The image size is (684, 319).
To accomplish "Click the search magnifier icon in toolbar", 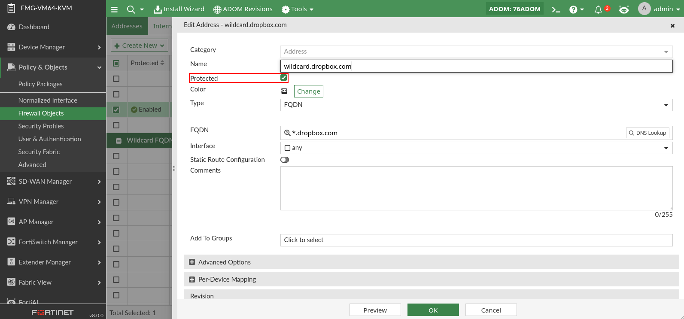I will (x=131, y=9).
